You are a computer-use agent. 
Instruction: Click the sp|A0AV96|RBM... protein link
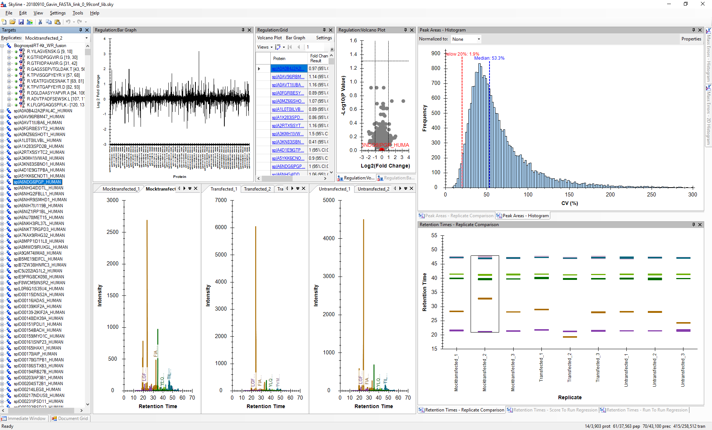(x=288, y=77)
